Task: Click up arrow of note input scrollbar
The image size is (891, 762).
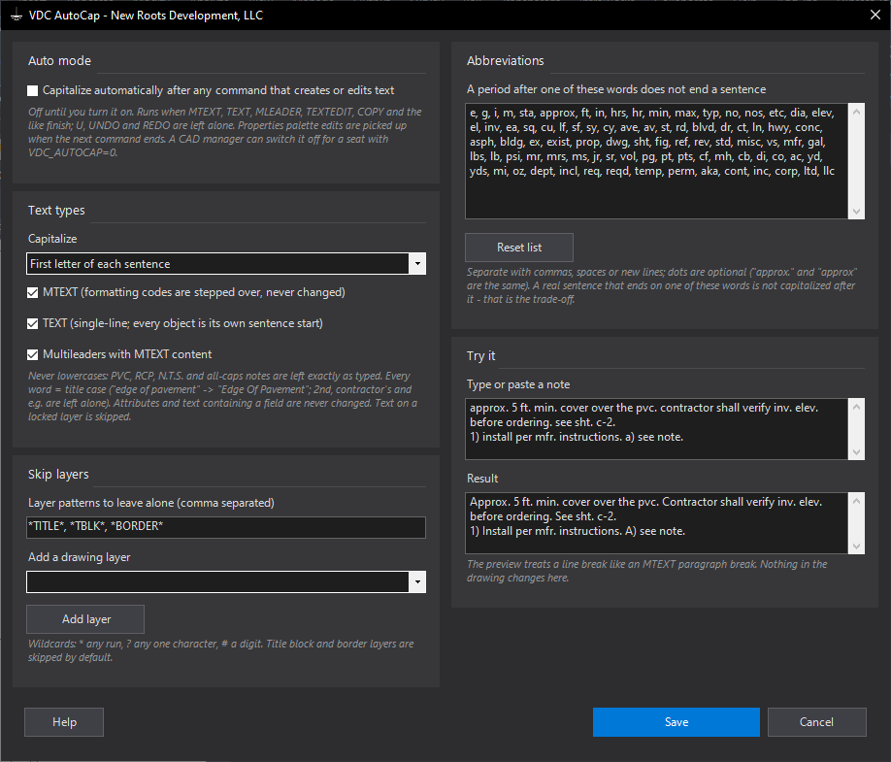Action: pos(856,407)
